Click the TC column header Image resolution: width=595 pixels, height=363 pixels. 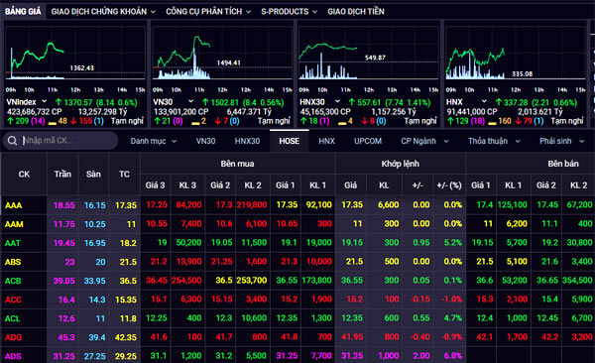click(x=125, y=175)
